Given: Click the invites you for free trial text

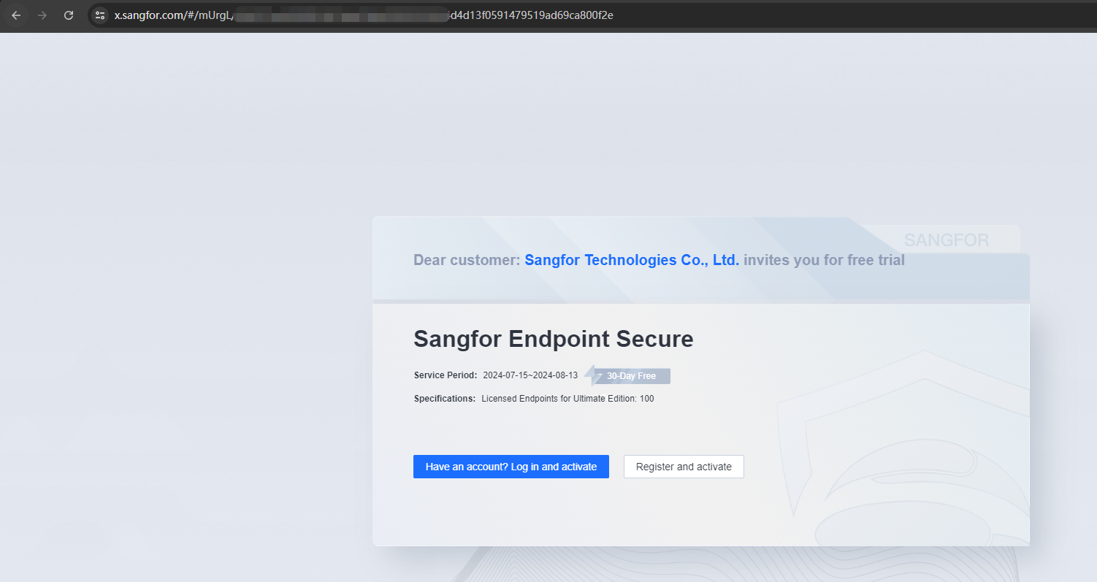Looking at the screenshot, I should tap(824, 260).
